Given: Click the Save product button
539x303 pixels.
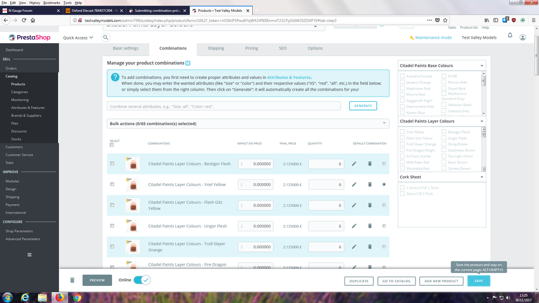Looking at the screenshot, I should 479,281.
